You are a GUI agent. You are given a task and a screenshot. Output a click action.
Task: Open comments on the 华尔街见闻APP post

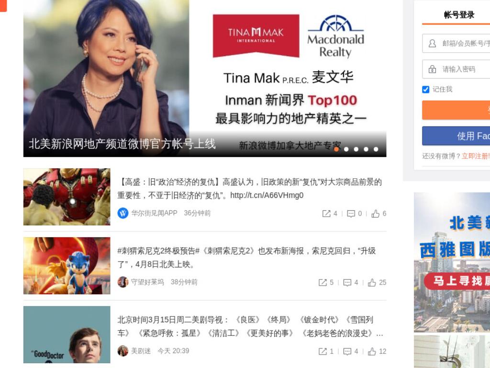[351, 214]
